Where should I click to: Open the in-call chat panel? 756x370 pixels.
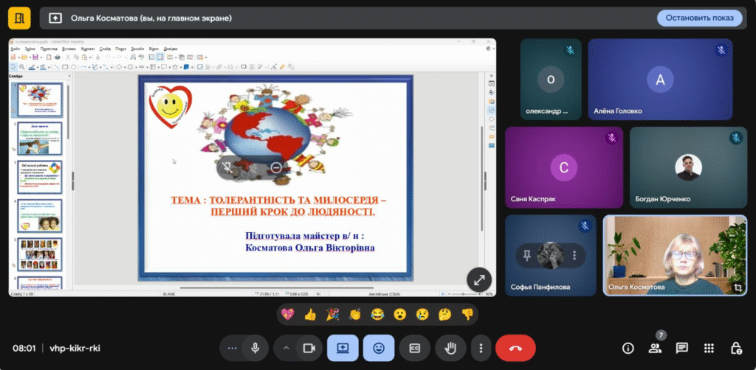tap(681, 348)
